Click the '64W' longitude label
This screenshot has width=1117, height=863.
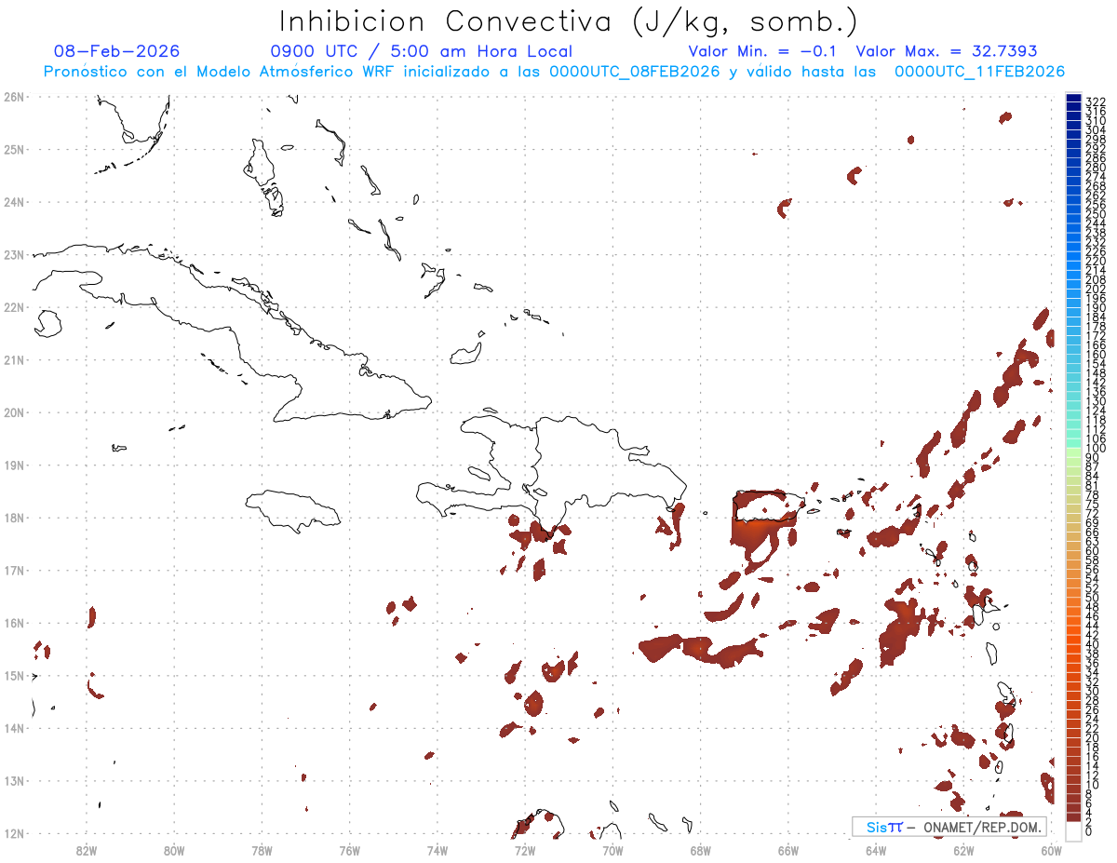(876, 850)
